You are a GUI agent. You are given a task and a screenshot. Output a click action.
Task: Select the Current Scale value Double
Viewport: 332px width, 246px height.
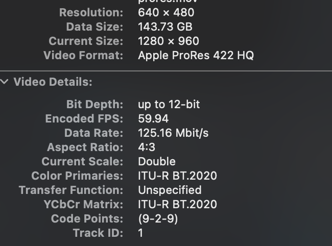pos(157,162)
